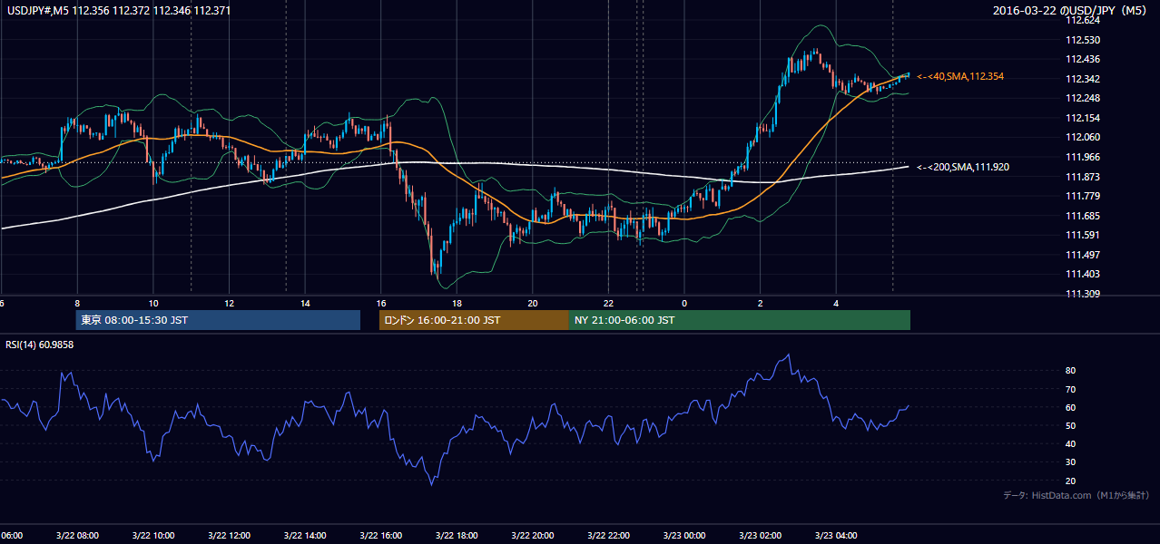The image size is (1160, 544).
Task: Click the 3/22 08:00 time axis label
Action: click(x=77, y=536)
